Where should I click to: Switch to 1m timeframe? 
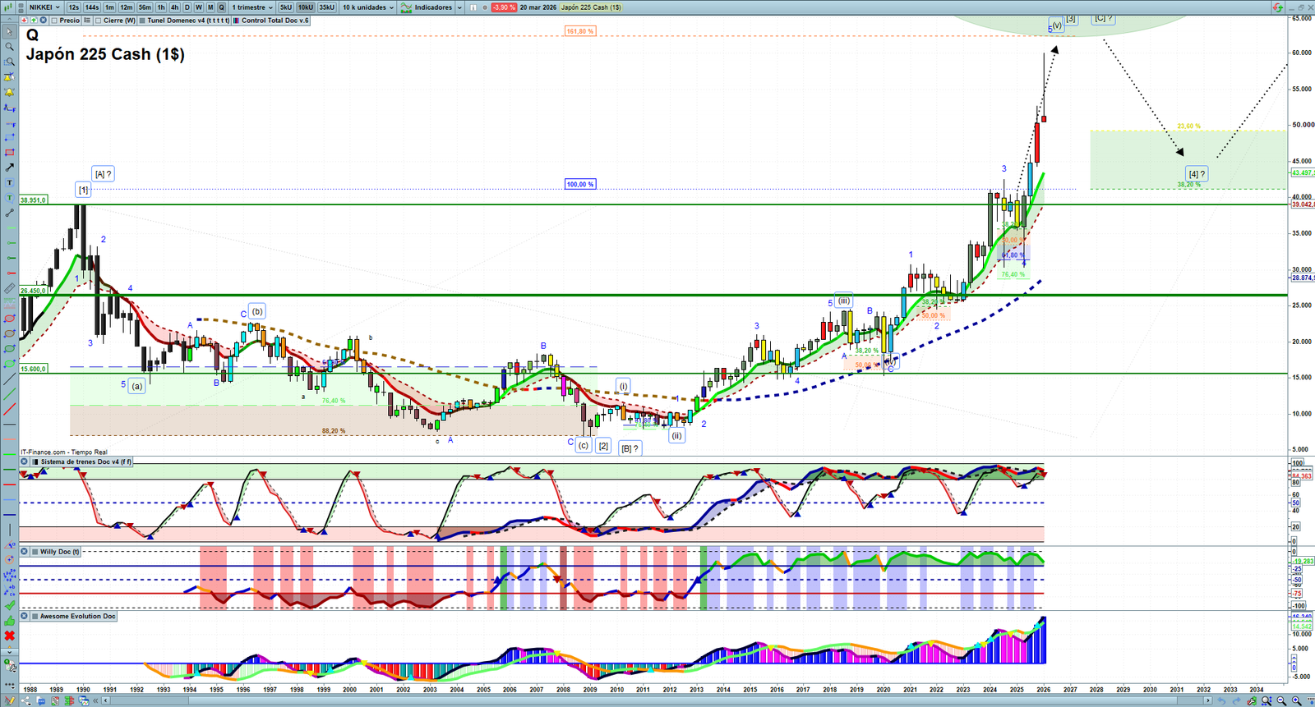[109, 7]
